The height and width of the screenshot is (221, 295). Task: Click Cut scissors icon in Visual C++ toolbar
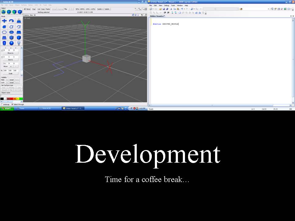[171, 9]
